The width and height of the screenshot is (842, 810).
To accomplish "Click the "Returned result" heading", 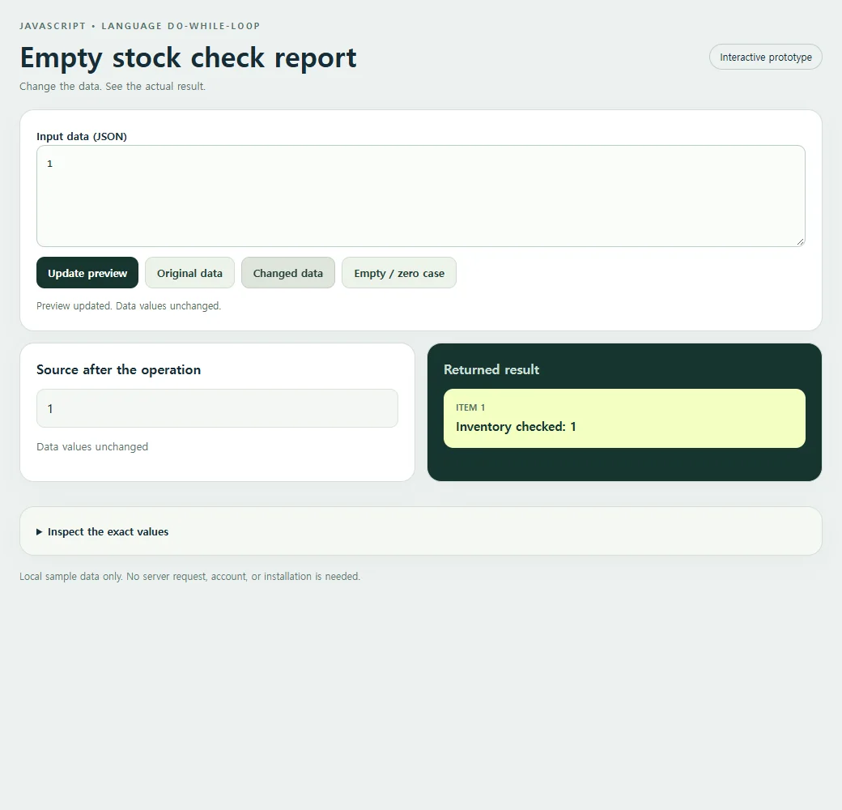I will [x=491, y=369].
